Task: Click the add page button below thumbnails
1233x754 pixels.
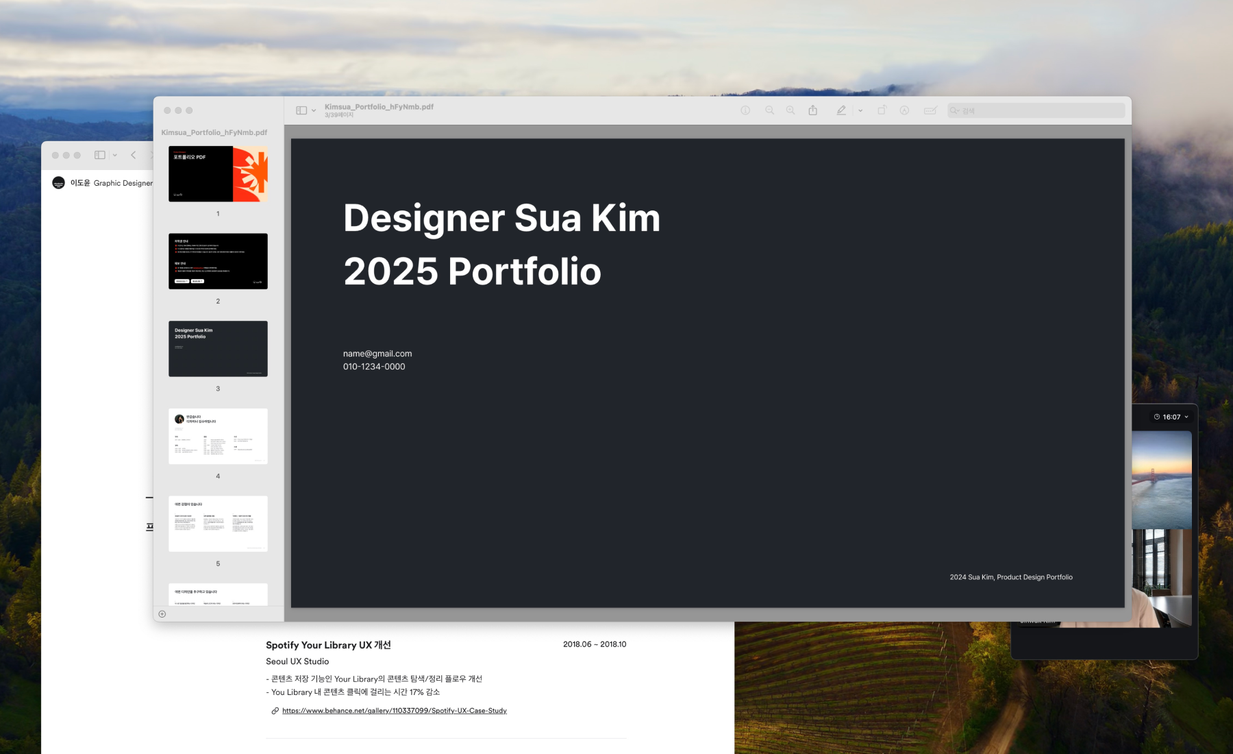Action: [x=162, y=614]
